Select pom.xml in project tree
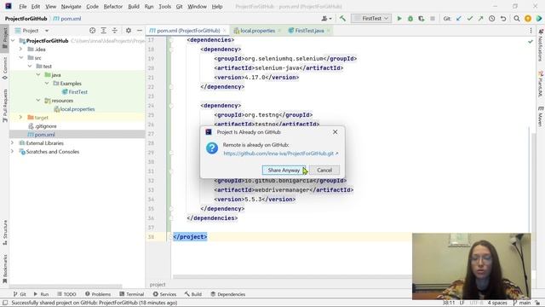The image size is (545, 307). pos(44,135)
